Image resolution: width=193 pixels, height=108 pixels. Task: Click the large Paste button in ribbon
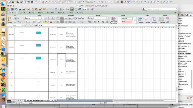click(x=10, y=20)
